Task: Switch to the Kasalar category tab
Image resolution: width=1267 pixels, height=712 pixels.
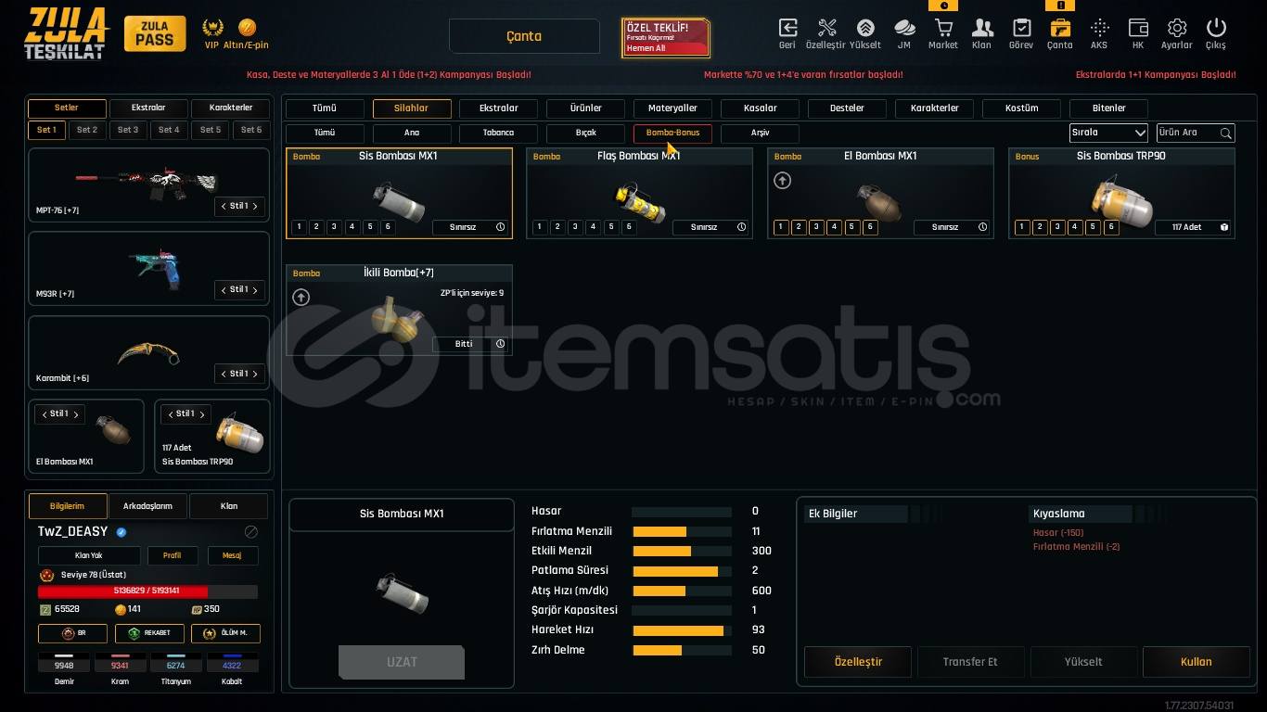Action: pyautogui.click(x=760, y=108)
